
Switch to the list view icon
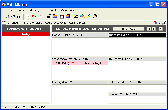49,16
